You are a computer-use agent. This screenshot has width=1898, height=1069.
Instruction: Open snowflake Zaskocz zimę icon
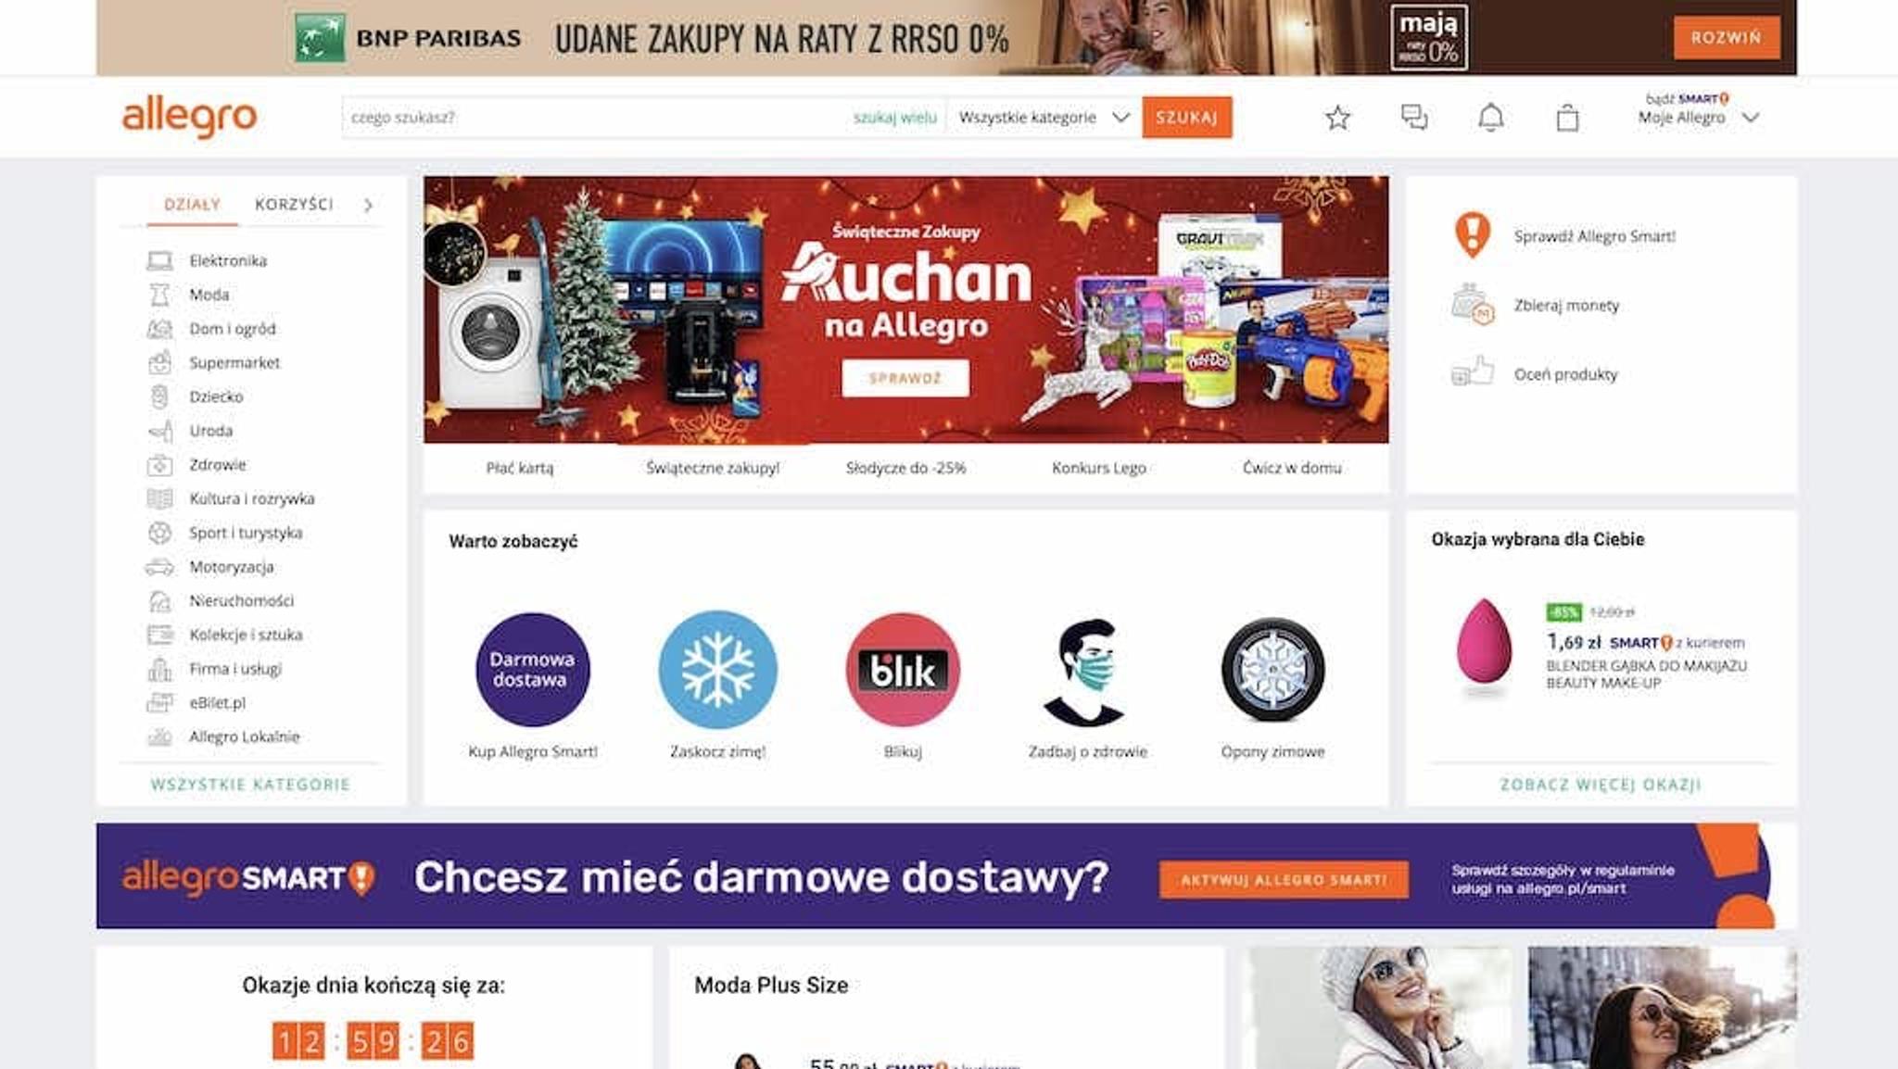coord(718,670)
